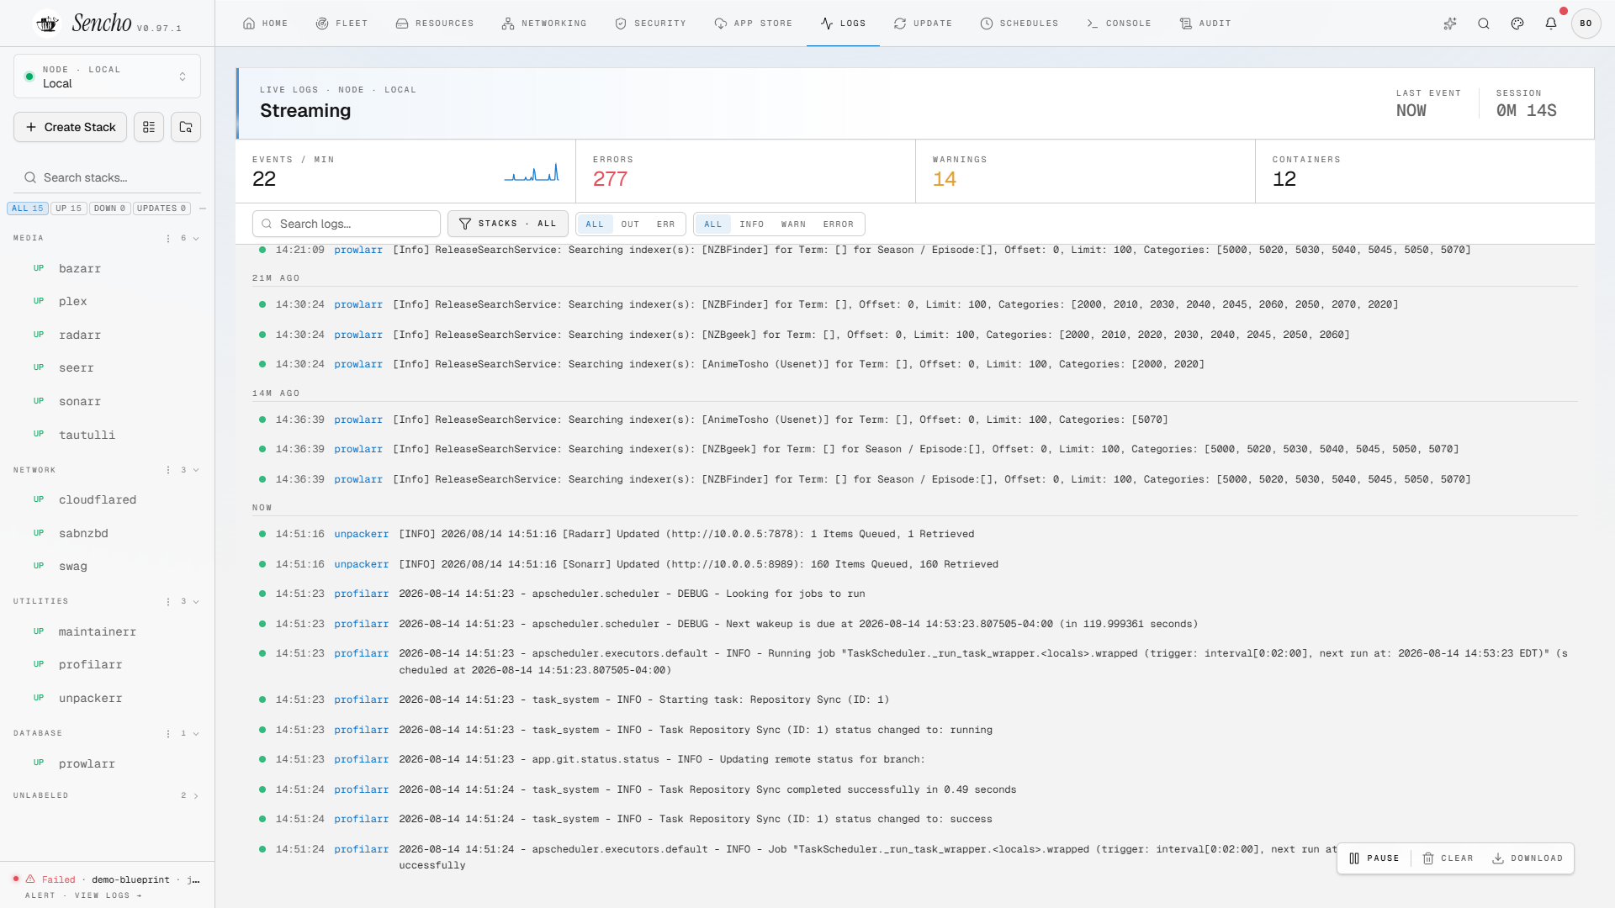Open the cloudflared stack
This screenshot has width=1615, height=908.
(x=107, y=500)
